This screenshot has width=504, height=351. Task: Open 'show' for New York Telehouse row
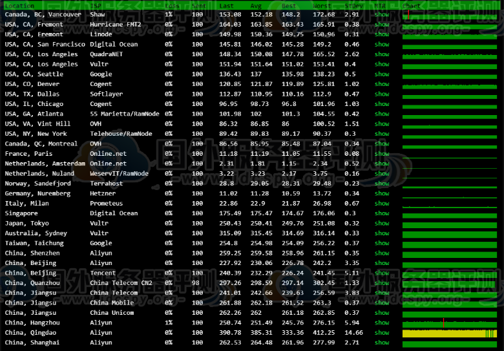(381, 134)
